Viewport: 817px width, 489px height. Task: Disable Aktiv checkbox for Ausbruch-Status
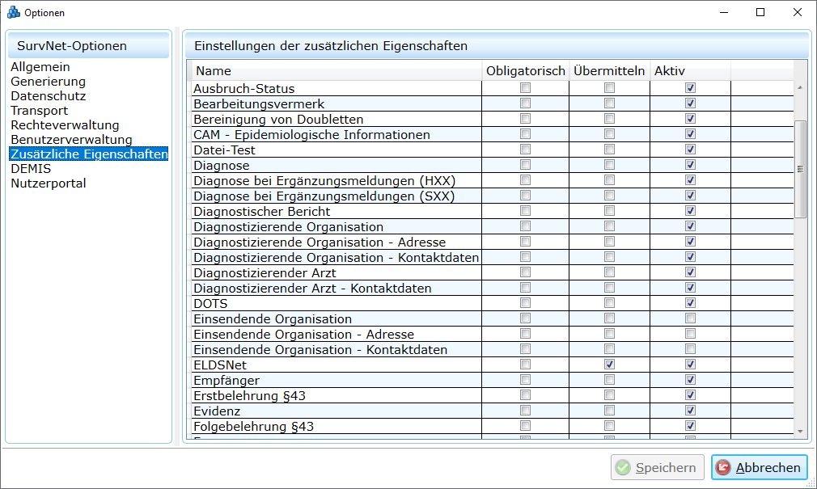[x=690, y=88]
